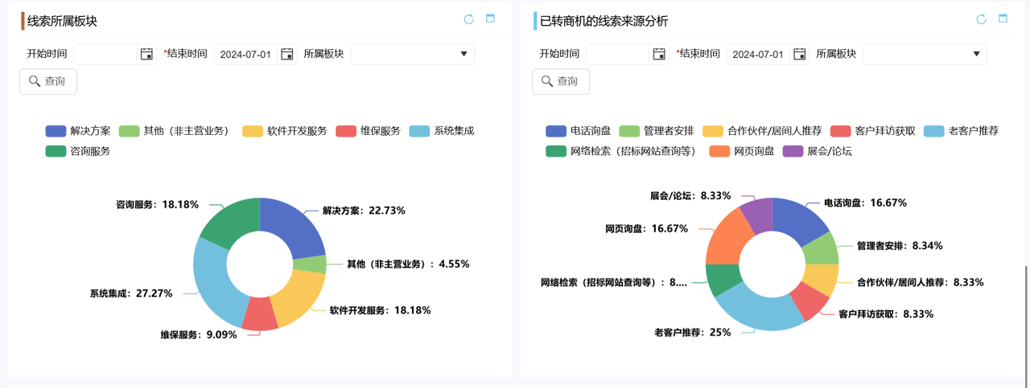This screenshot has width=1030, height=388.
Task: Click 查询 button in right panel
Action: pos(561,81)
